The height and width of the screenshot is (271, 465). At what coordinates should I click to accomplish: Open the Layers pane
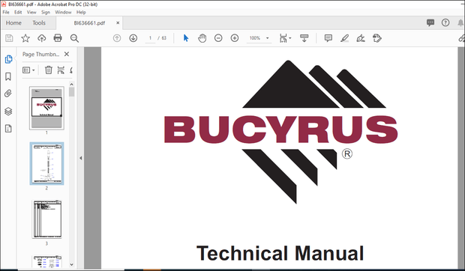[x=8, y=112]
